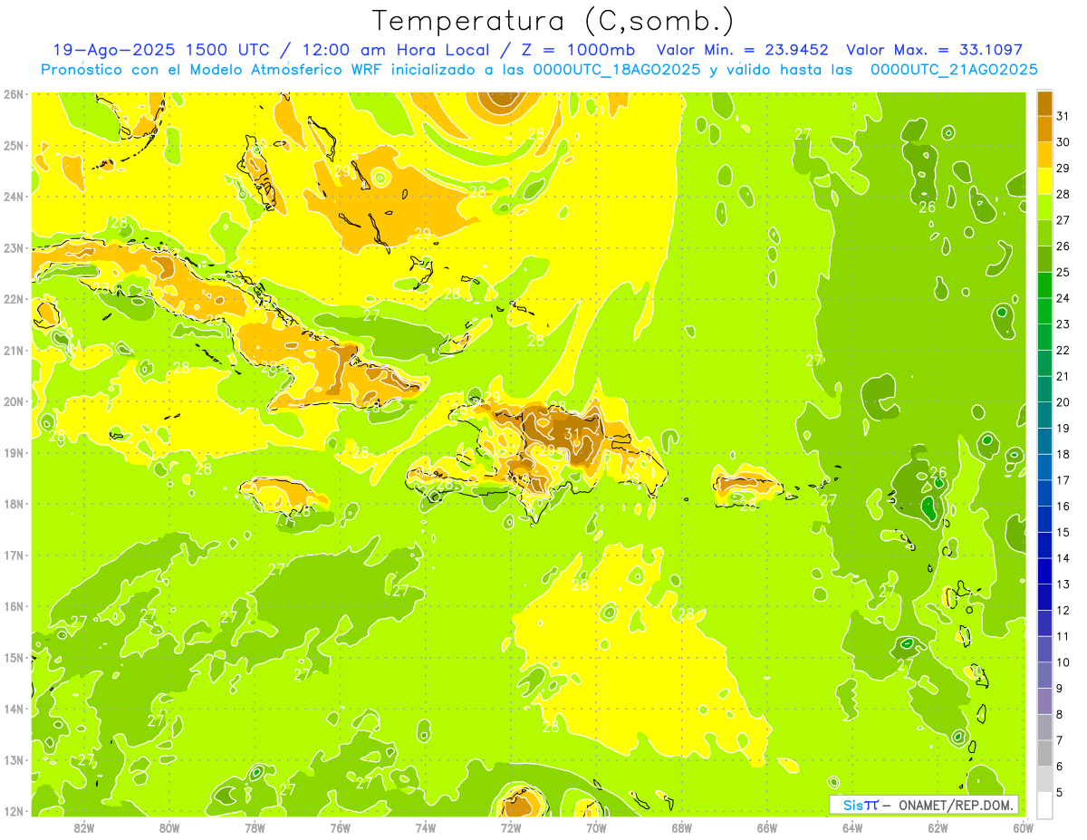Click the '25N' latitude axis label
The height and width of the screenshot is (840, 1087).
(x=13, y=145)
